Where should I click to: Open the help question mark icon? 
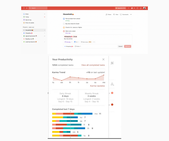pyautogui.click(x=137, y=8)
